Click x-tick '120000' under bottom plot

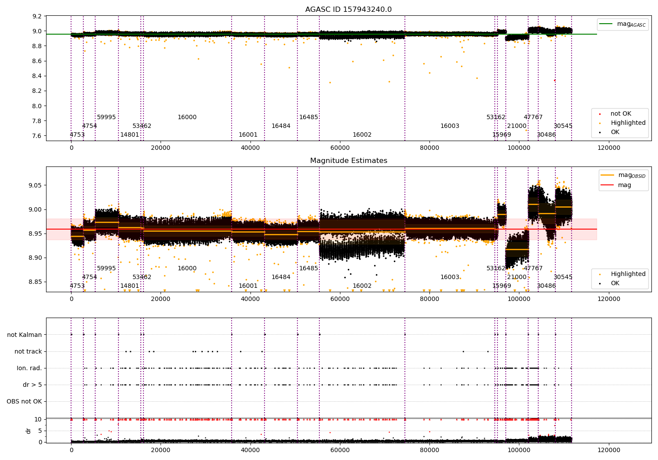[609, 450]
